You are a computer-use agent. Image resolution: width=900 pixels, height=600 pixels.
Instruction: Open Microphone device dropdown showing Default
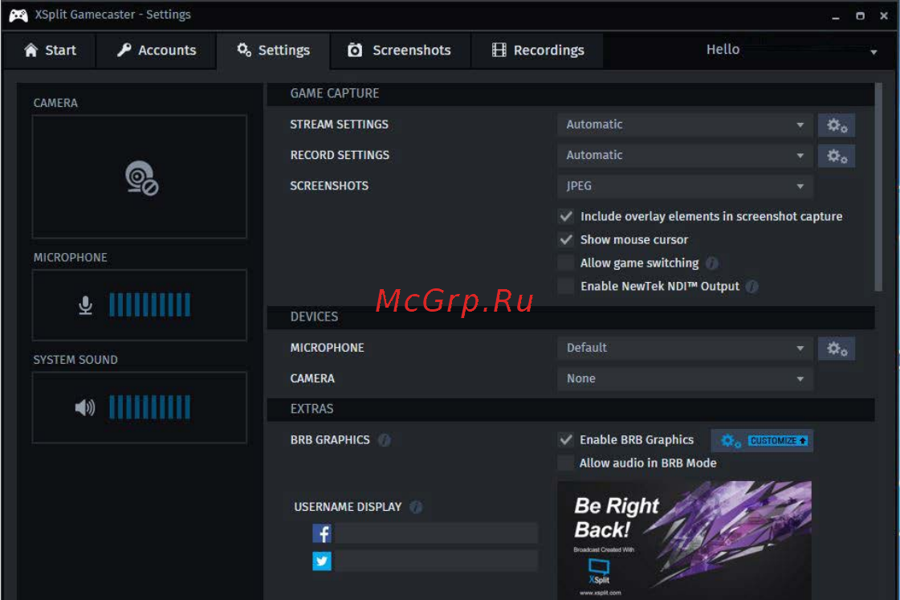point(685,348)
